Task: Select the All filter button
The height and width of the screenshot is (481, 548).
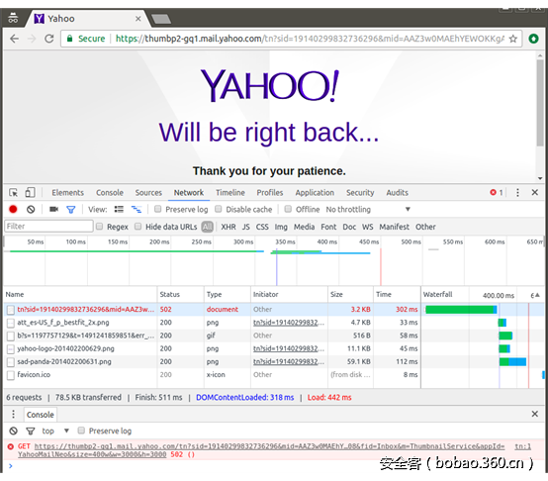Action: (208, 227)
